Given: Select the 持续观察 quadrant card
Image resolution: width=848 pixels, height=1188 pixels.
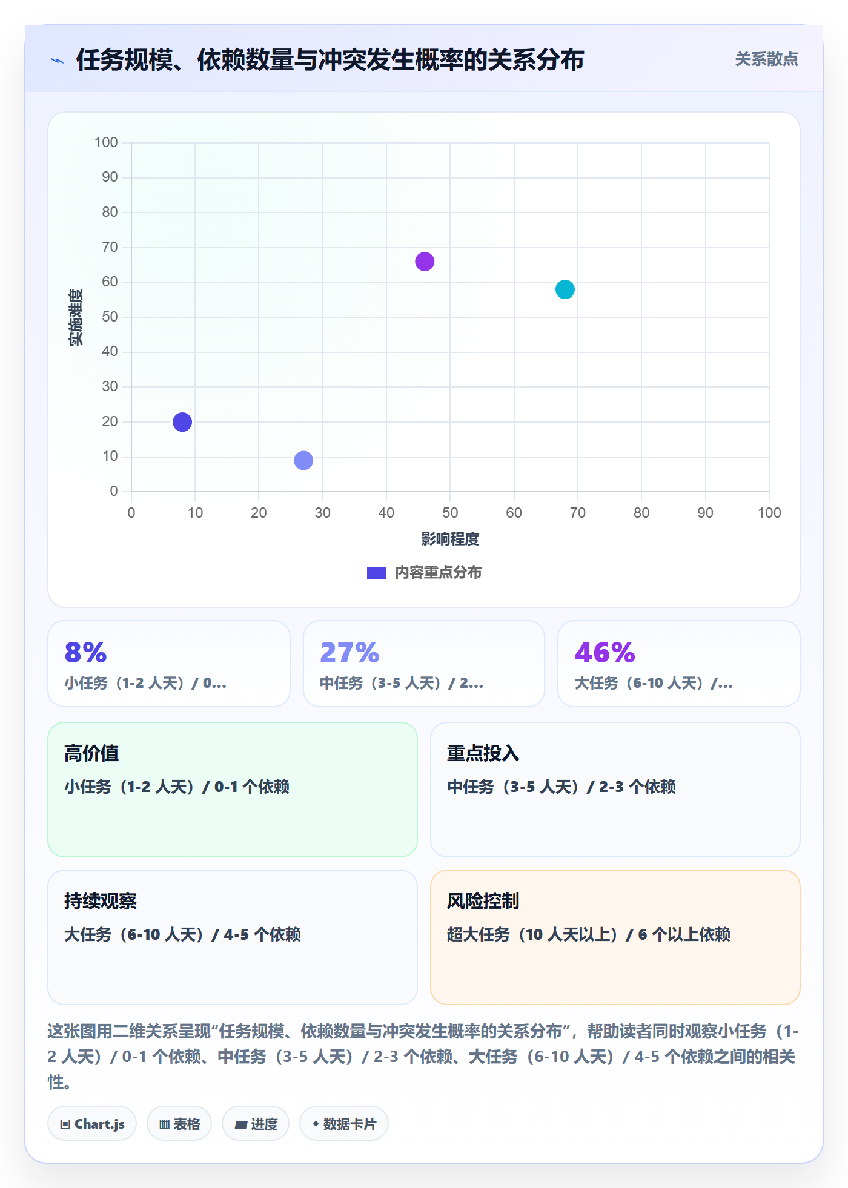Looking at the screenshot, I should coord(233,937).
